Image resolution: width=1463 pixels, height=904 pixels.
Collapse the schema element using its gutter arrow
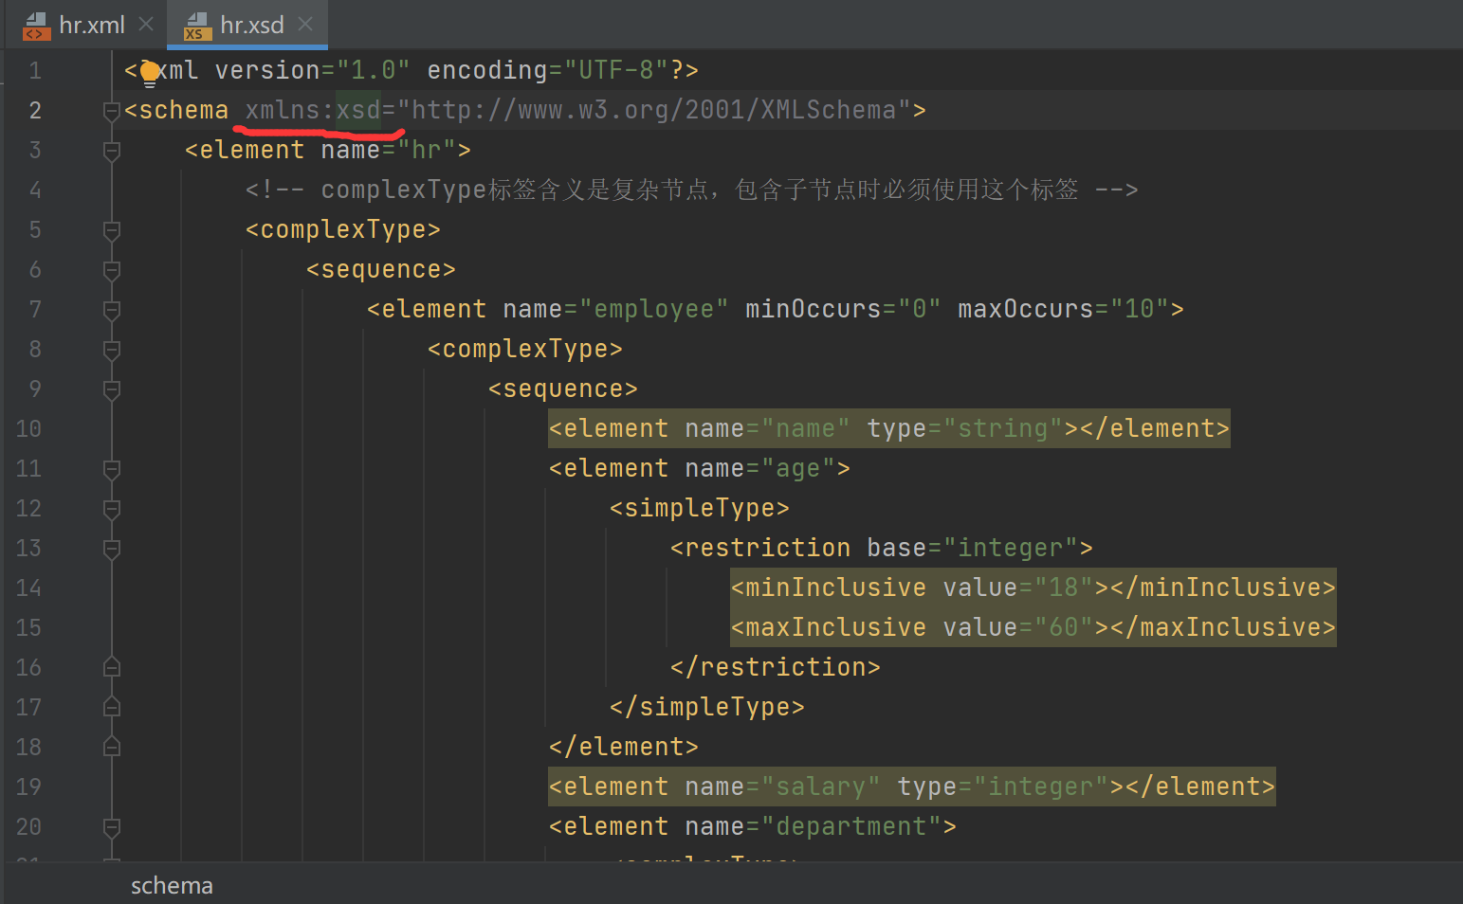[111, 110]
